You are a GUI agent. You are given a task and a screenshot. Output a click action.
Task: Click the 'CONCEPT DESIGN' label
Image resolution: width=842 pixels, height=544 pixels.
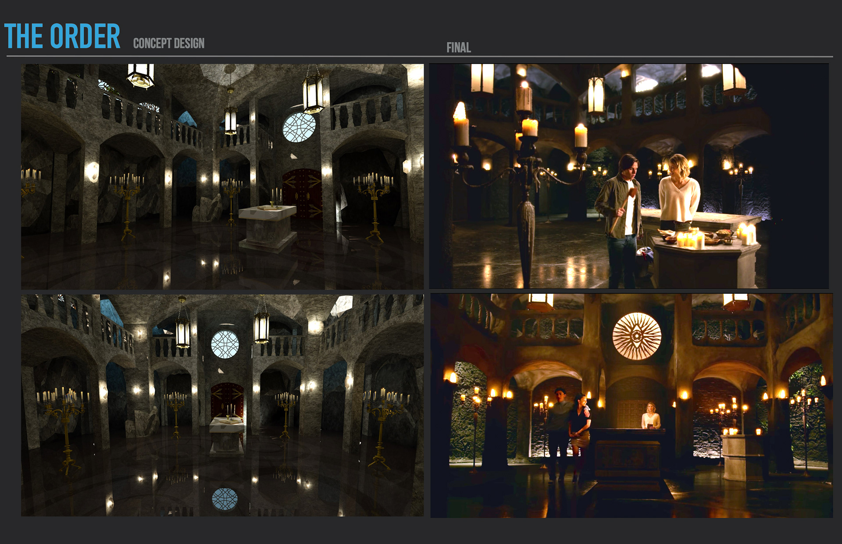(169, 43)
